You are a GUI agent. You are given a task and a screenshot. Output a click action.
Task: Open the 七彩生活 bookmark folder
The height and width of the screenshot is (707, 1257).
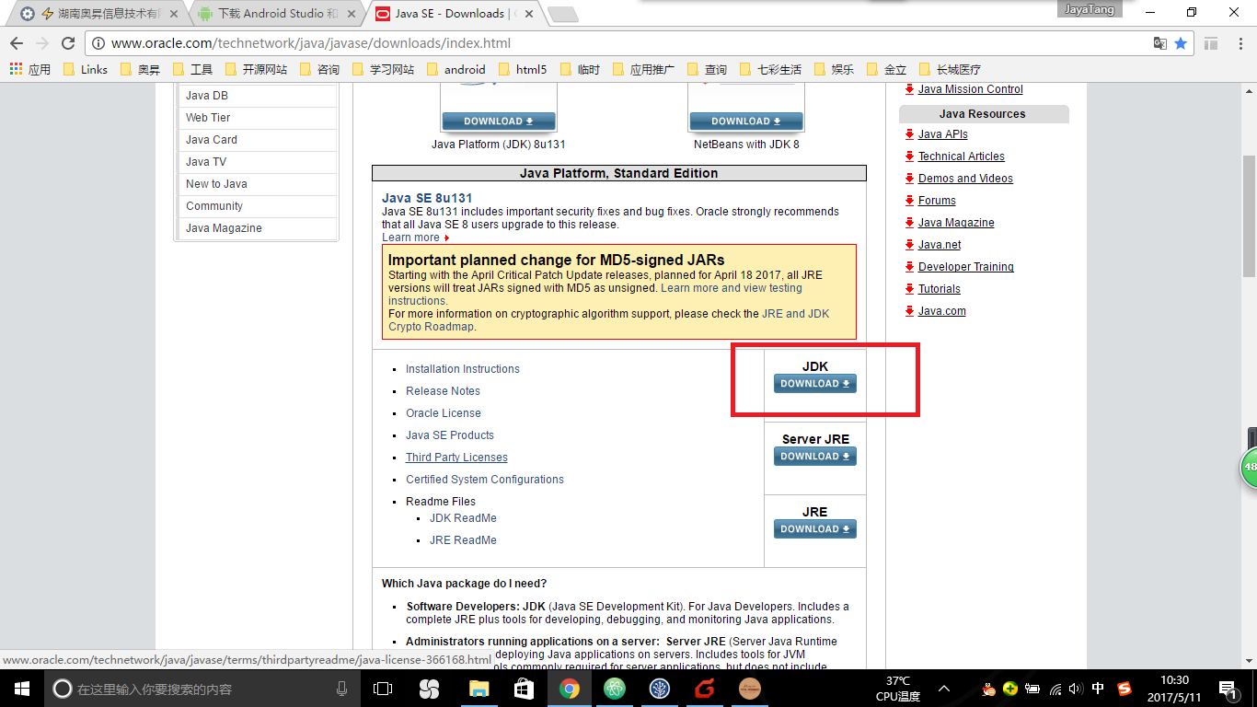point(769,69)
